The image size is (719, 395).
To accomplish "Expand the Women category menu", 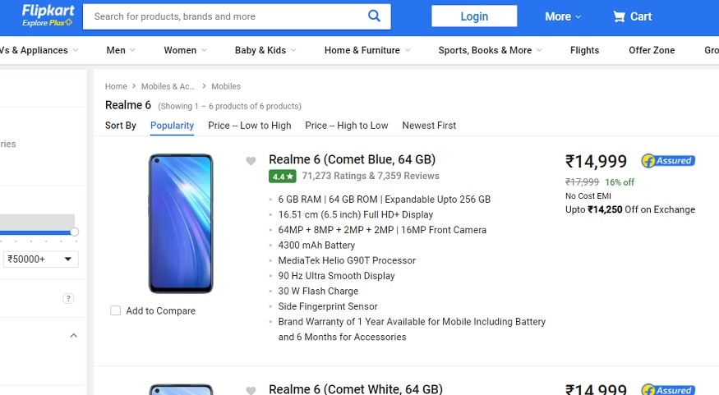I will (185, 50).
